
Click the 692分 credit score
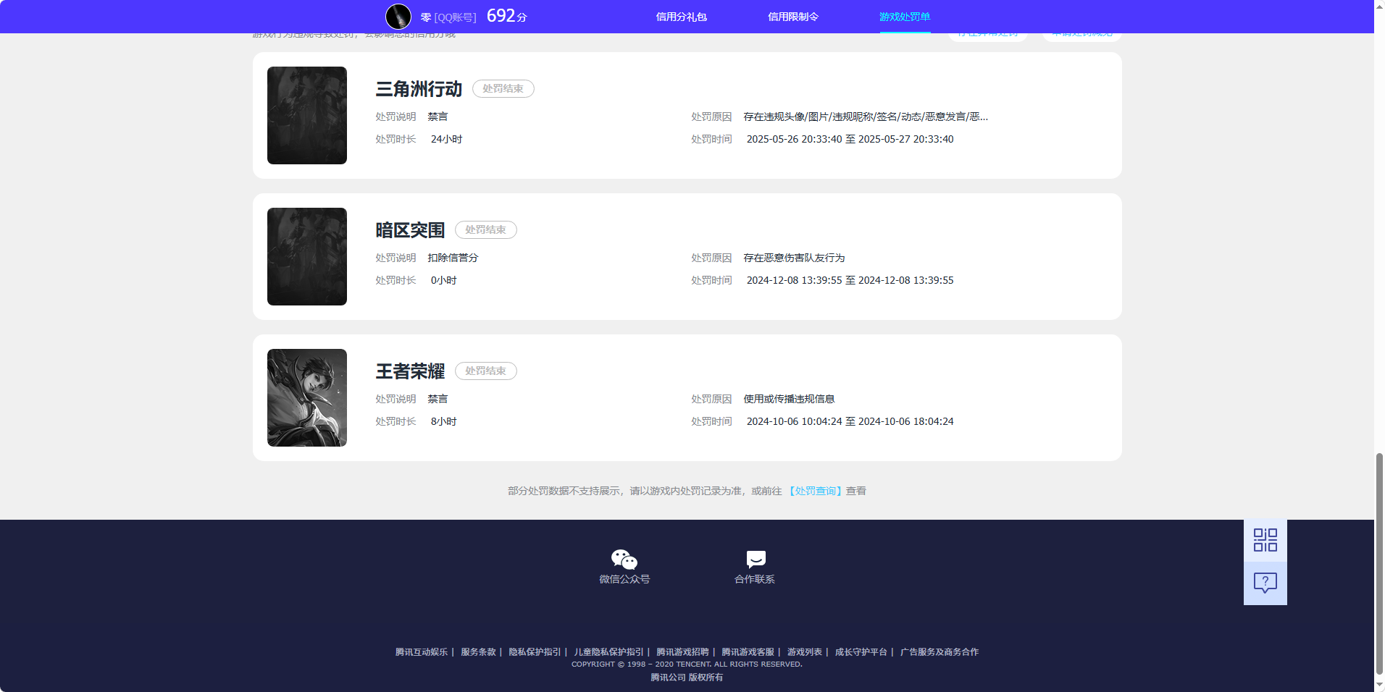(506, 16)
